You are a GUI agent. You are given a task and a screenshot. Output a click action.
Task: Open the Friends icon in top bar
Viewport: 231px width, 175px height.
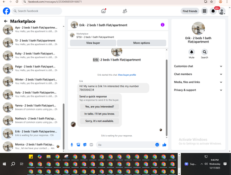coord(125,11)
